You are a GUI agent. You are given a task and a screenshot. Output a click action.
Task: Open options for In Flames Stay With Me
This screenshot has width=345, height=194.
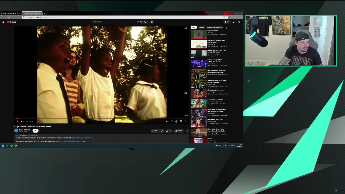pyautogui.click(x=228, y=60)
